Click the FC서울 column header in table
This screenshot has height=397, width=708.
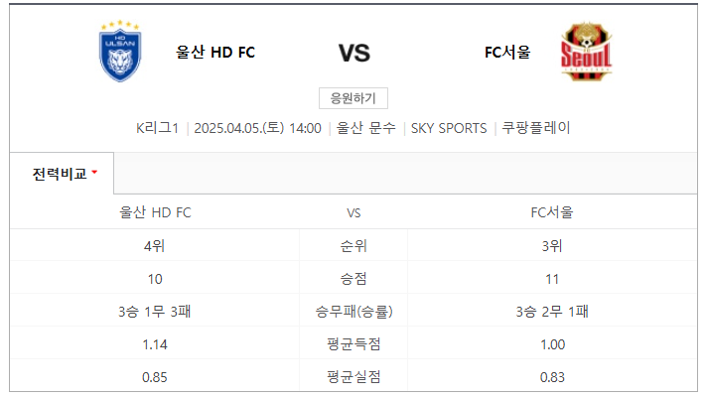click(x=552, y=212)
